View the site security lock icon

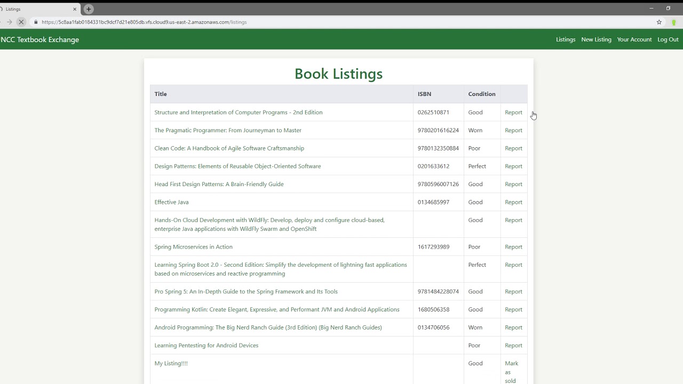tap(36, 22)
